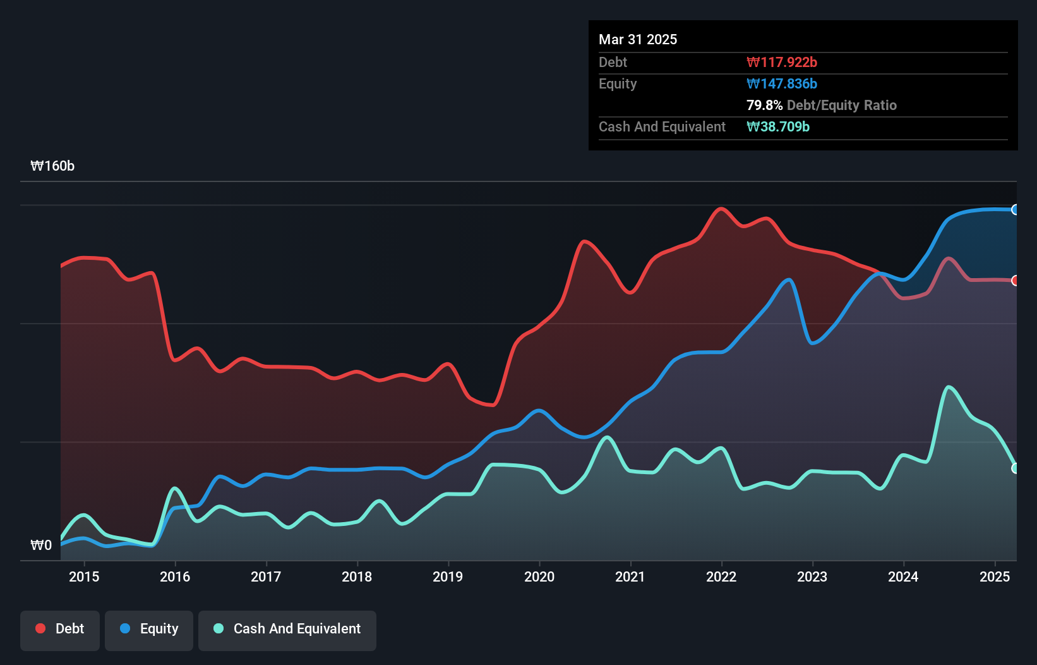Viewport: 1037px width, 665px height.
Task: Click the ₩160b gridline value
Action: tap(53, 166)
